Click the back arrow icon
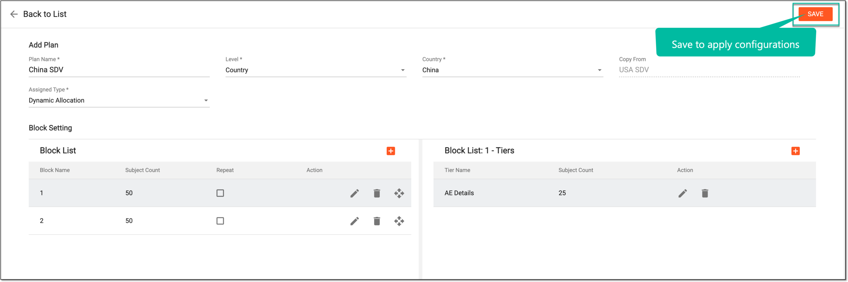The width and height of the screenshot is (848, 282). click(x=14, y=14)
